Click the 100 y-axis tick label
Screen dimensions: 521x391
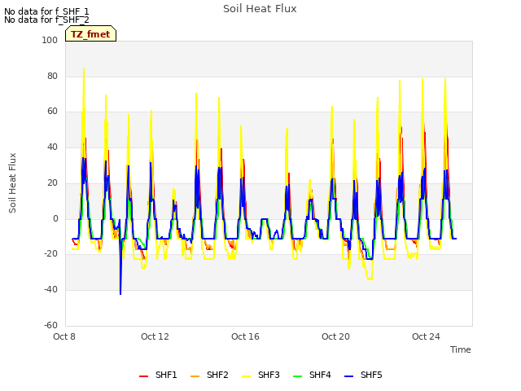pos(50,41)
